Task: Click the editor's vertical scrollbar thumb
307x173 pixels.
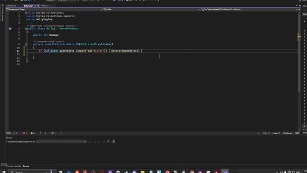Action: (x=299, y=52)
